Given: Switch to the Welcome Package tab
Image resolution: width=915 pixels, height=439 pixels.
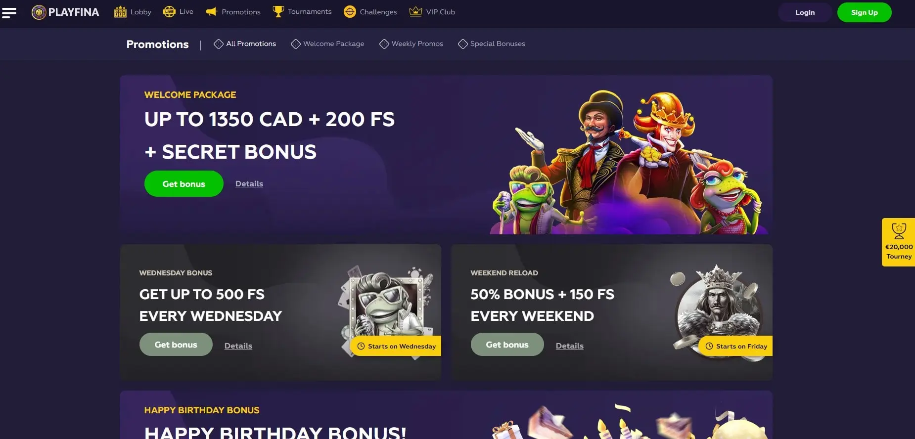Looking at the screenshot, I should click(x=327, y=44).
